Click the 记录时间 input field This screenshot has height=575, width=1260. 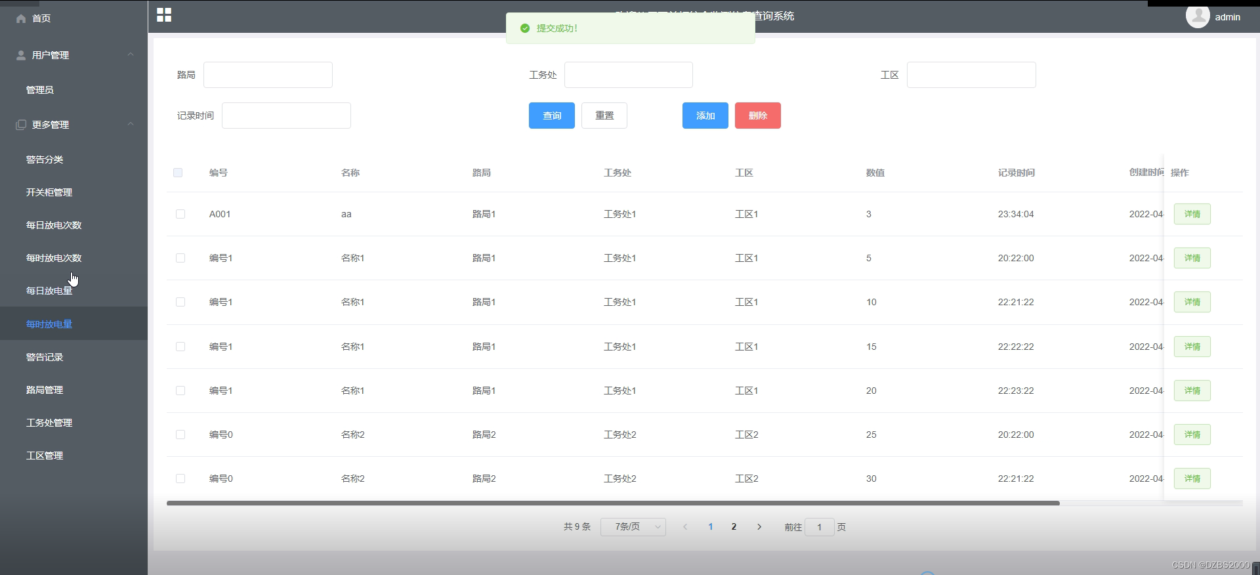point(286,116)
